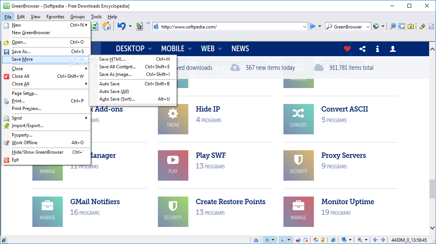Click Exit in the File menu
The image size is (436, 244).
coord(46,160)
